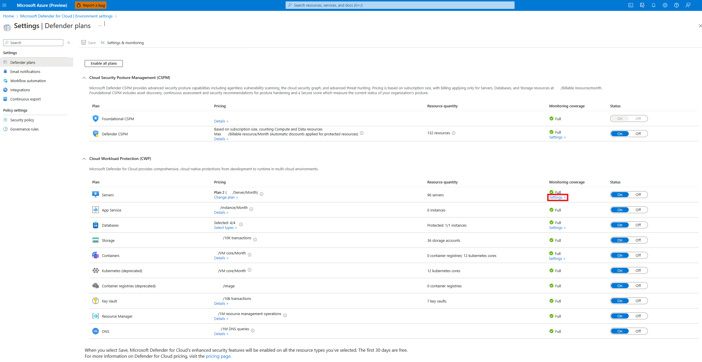The height and width of the screenshot is (362, 702).
Task: Toggle the Key Vault plan Off
Action: [638, 300]
